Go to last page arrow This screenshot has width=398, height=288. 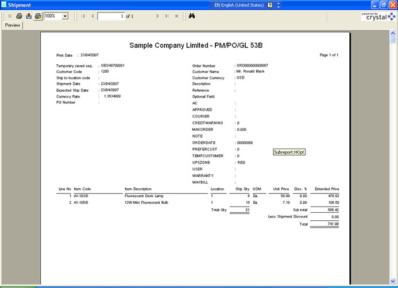point(167,16)
